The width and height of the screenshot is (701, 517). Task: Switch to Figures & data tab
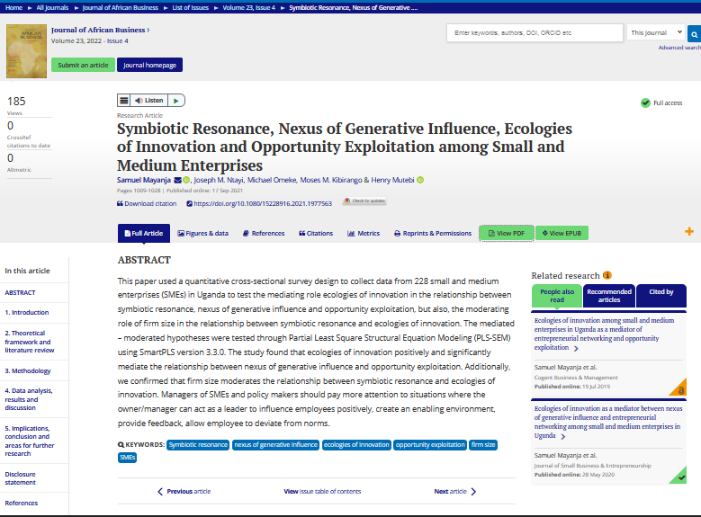202,234
